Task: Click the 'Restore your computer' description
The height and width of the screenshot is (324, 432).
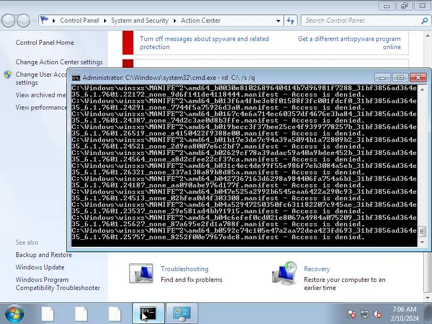Action: (x=345, y=283)
